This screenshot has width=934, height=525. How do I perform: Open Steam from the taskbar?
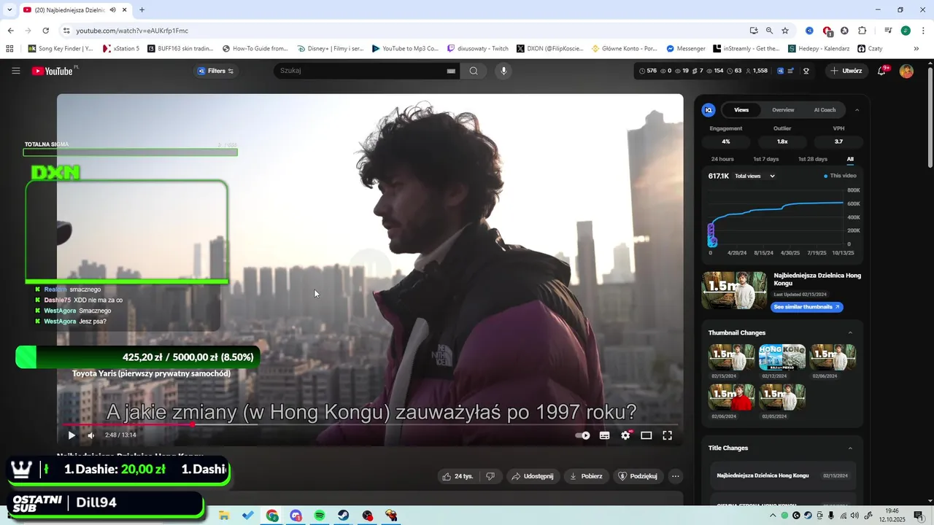point(343,516)
